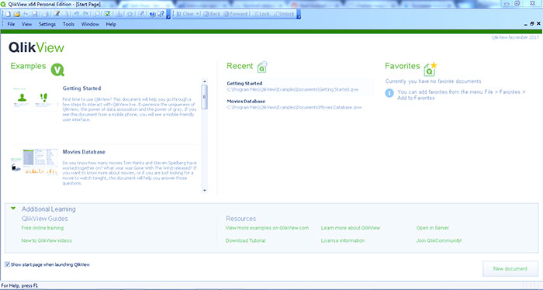The image size is (543, 290).
Task: Click the What's This pointer-question icon
Action: pos(161,14)
